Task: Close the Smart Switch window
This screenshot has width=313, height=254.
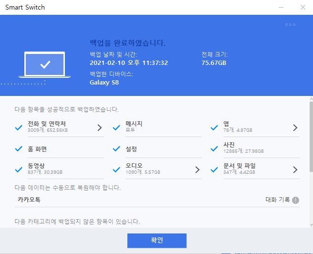Action: pyautogui.click(x=303, y=7)
